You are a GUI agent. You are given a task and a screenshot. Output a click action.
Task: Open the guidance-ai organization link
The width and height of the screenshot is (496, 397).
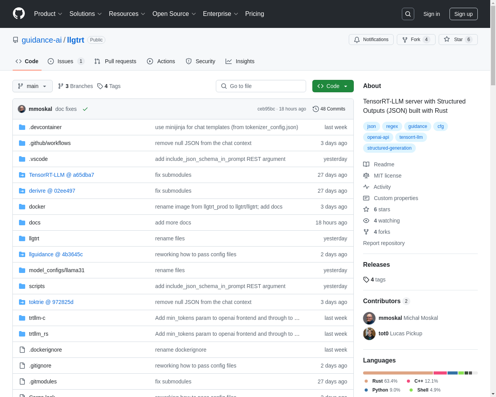pyautogui.click(x=42, y=40)
